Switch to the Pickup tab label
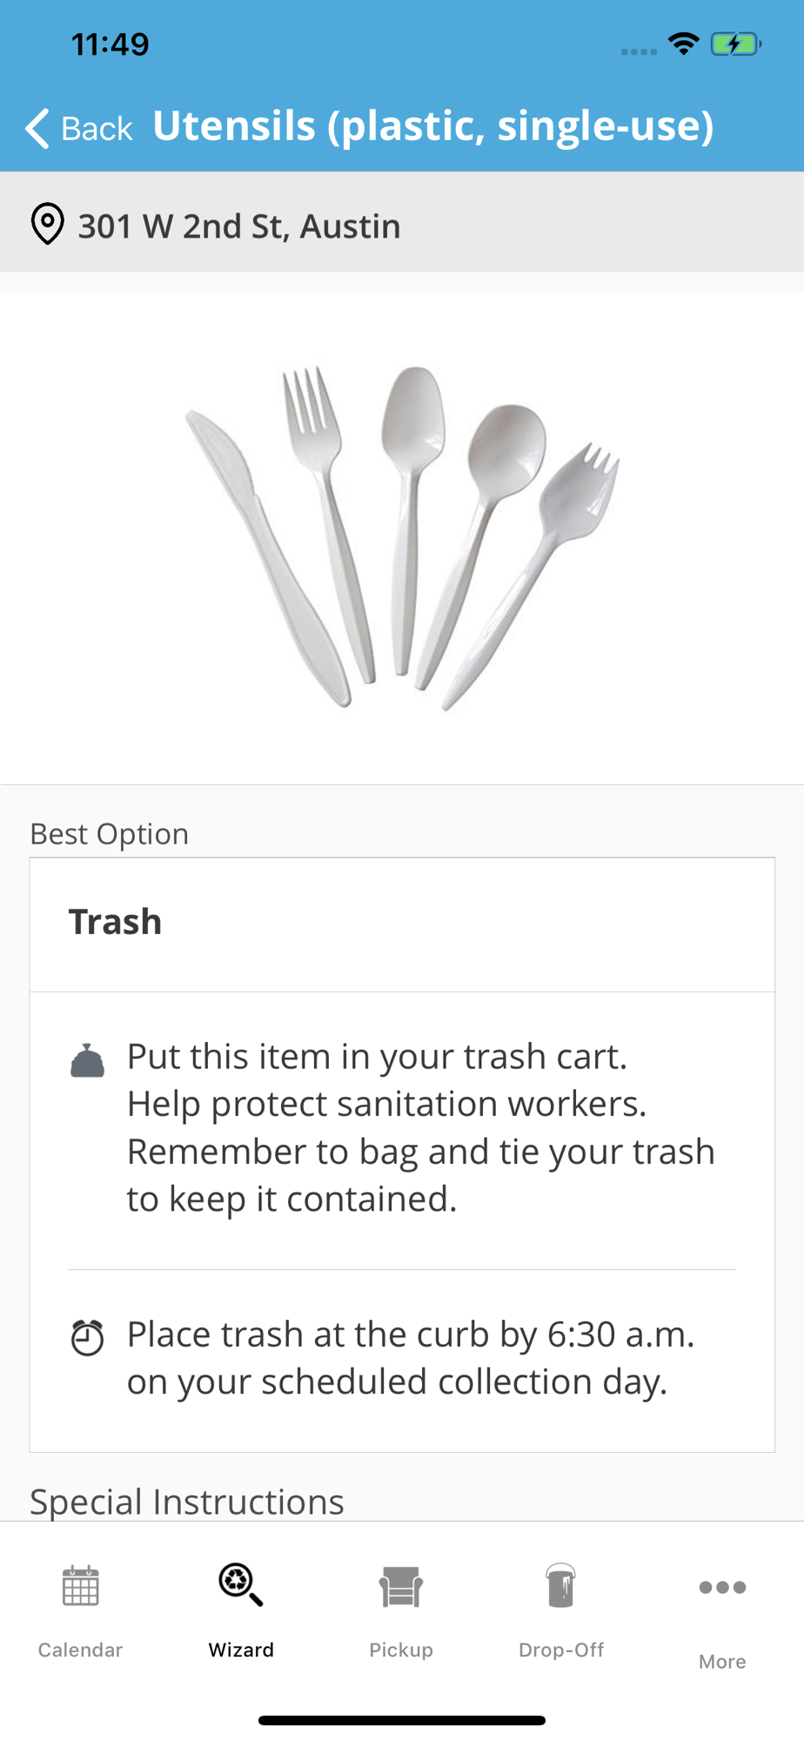 (x=401, y=1650)
